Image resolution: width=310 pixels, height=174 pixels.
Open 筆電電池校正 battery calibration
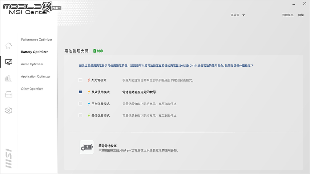[108, 146]
